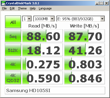Minimize the CrystalDiskMark window
The image size is (110, 98).
[97, 3]
